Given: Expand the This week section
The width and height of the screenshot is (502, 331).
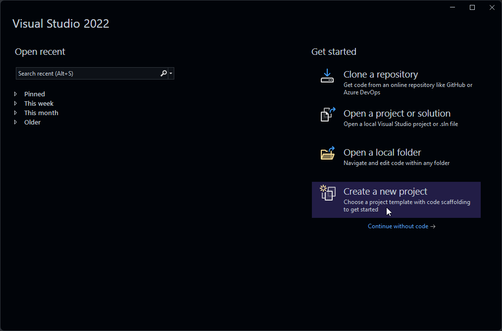Looking at the screenshot, I should point(16,103).
